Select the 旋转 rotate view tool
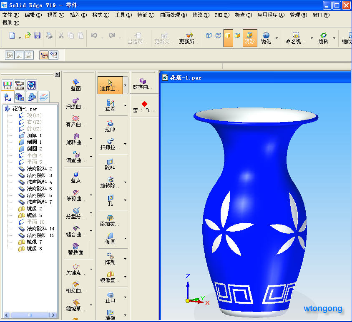This screenshot has width=352, height=322. pyautogui.click(x=323, y=38)
